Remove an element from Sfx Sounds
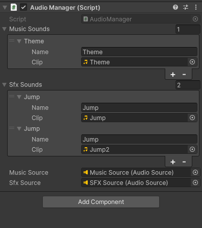The height and width of the screenshot is (228, 202). (184, 162)
